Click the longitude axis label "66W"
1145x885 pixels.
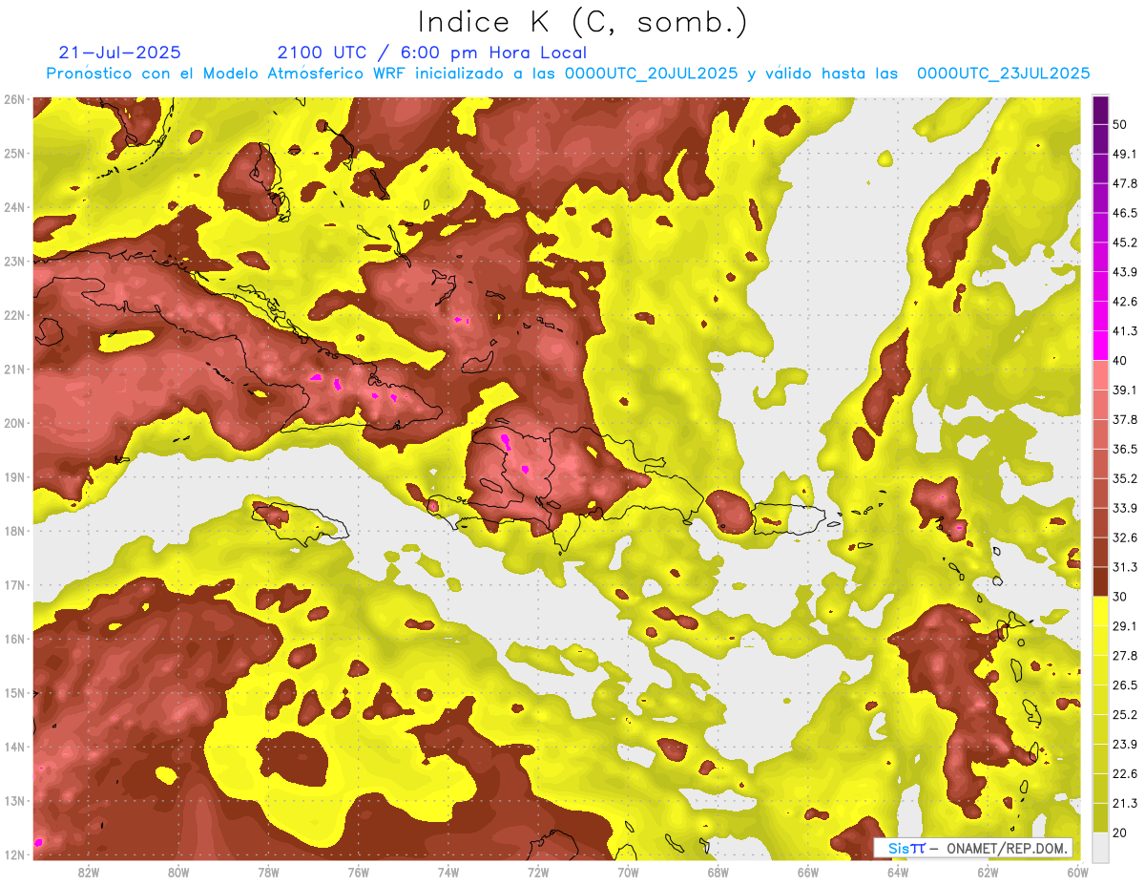click(807, 872)
